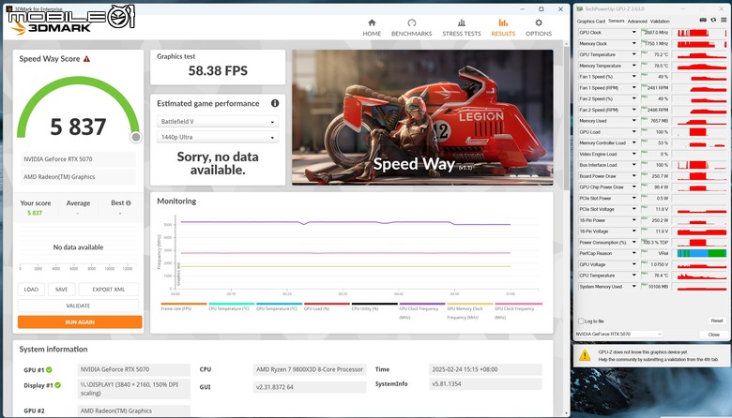Viewport: 732px width, 418px height.
Task: Open the GPU Clock sensor dropdown arrow
Action: point(634,32)
